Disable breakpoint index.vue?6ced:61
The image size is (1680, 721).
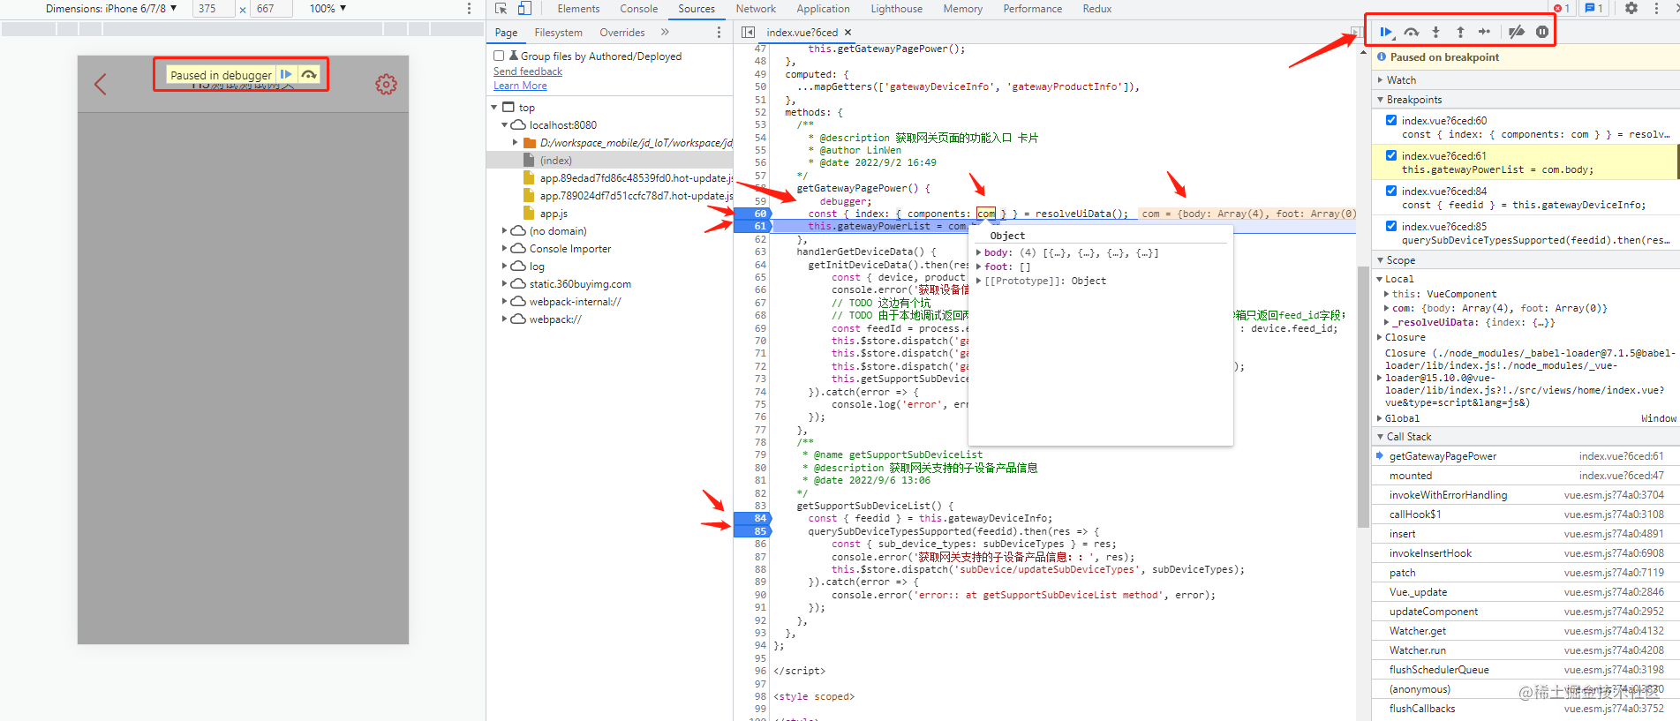(1391, 156)
